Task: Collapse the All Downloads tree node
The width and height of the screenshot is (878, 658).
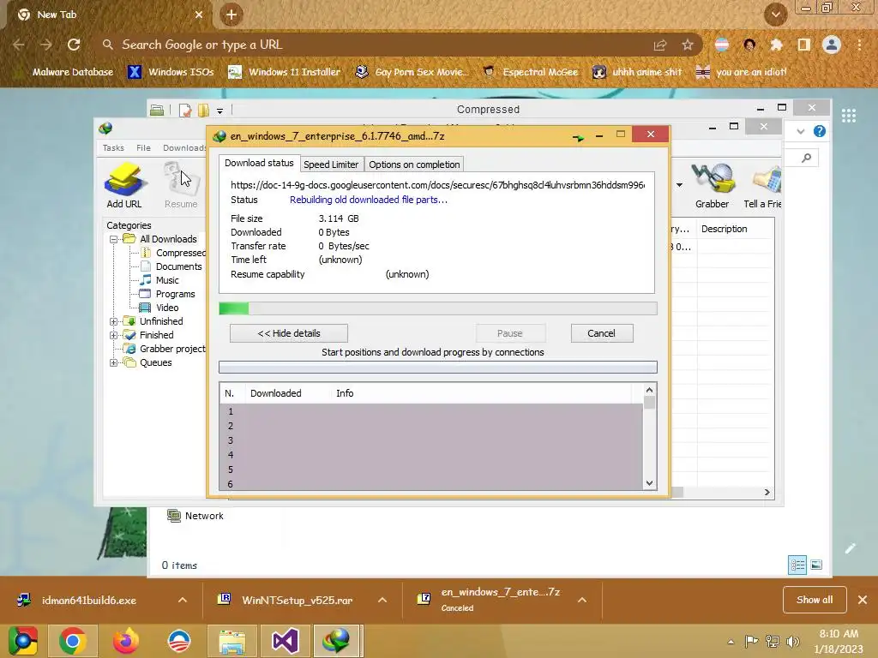Action: tap(114, 240)
